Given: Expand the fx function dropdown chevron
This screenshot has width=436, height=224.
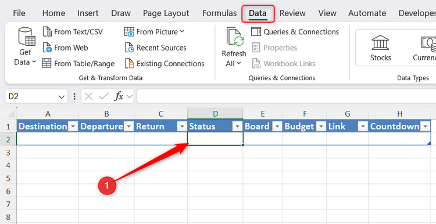Looking at the screenshot, I should point(129,96).
